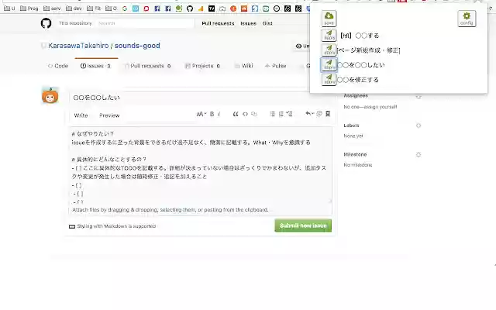Open the Google bookmark
The image size is (496, 310).
[125, 9]
